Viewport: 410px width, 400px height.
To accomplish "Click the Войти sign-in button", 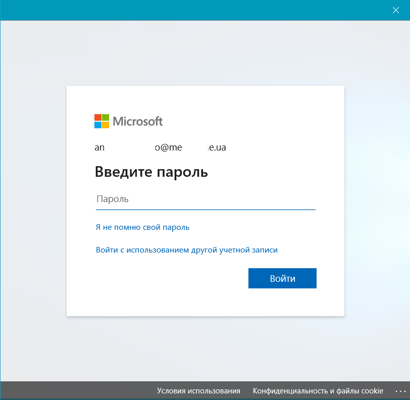I will (282, 278).
